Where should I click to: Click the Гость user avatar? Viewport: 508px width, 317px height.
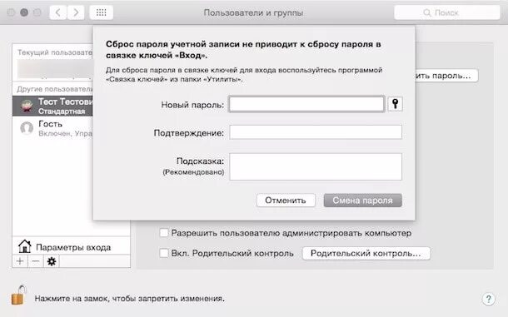coord(27,128)
